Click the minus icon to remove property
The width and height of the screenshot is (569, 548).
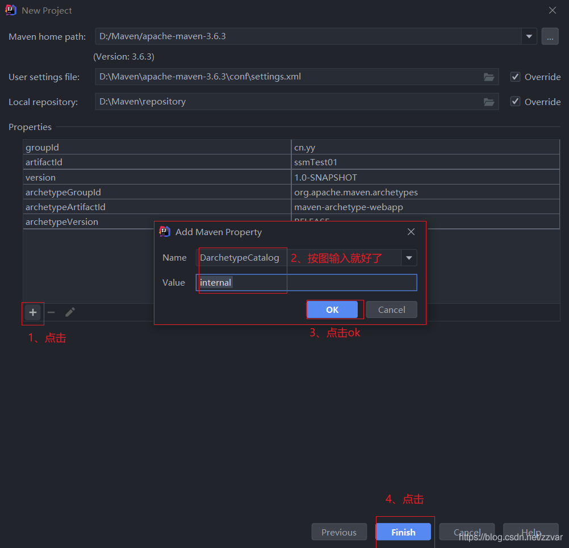coord(51,312)
